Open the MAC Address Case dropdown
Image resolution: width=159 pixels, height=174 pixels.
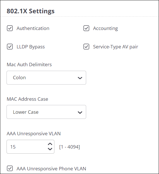pyautogui.click(x=46, y=112)
